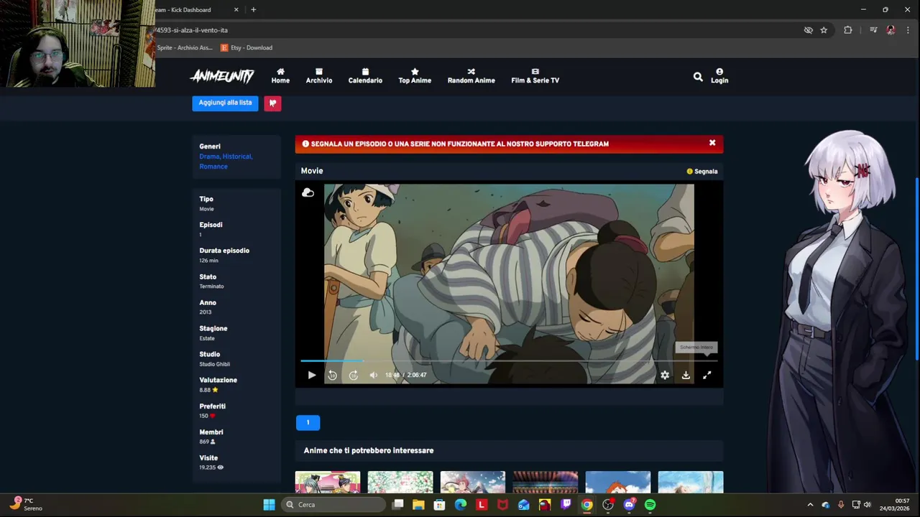Open the Chrome three-dot menu
The height and width of the screenshot is (517, 920).
908,30
